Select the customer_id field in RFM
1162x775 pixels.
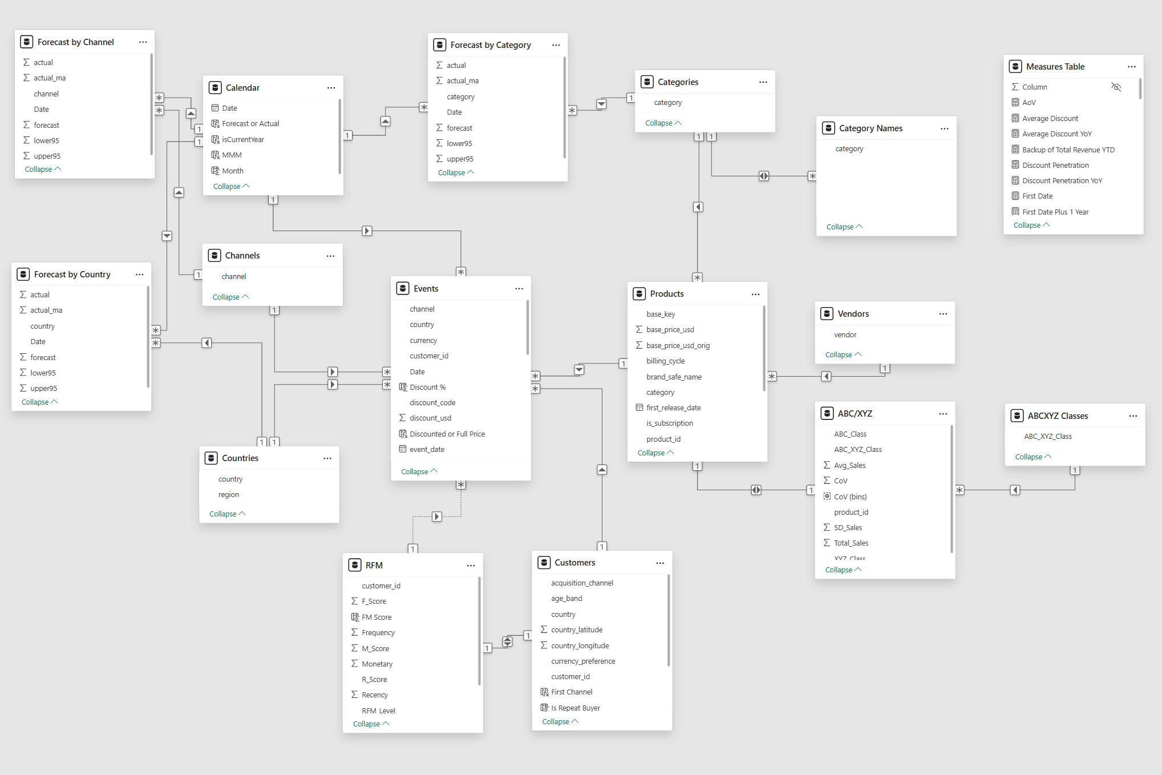pos(380,586)
